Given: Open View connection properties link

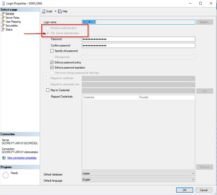Looking at the screenshot, I should pos(22,158).
